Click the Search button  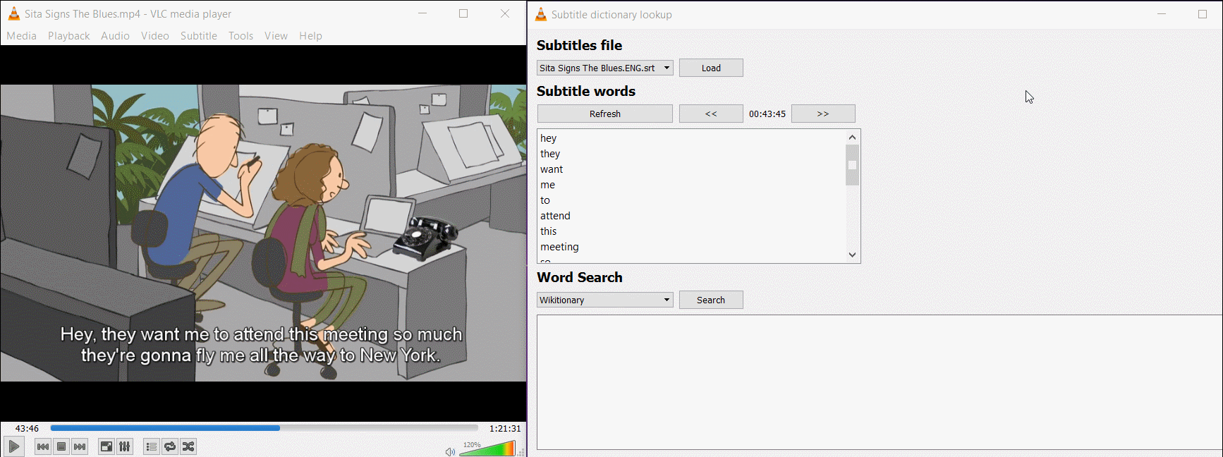711,300
